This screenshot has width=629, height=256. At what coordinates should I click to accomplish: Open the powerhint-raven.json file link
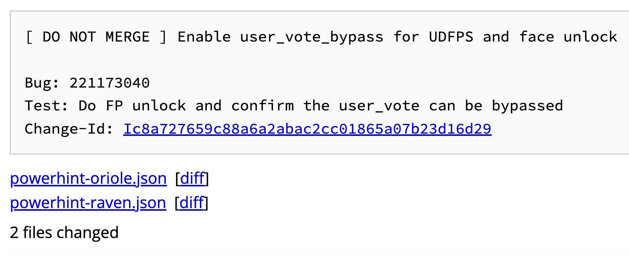click(88, 203)
